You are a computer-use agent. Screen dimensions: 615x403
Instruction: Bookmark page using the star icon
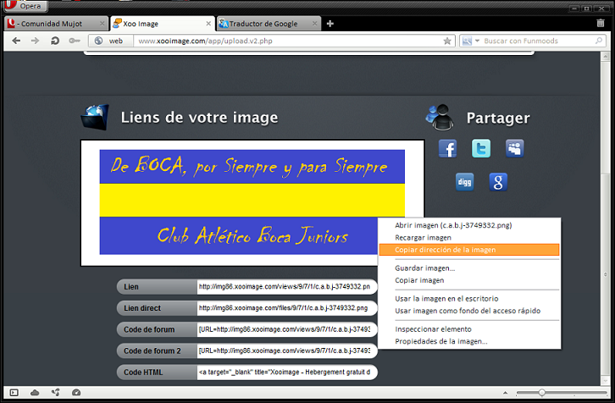tap(447, 41)
